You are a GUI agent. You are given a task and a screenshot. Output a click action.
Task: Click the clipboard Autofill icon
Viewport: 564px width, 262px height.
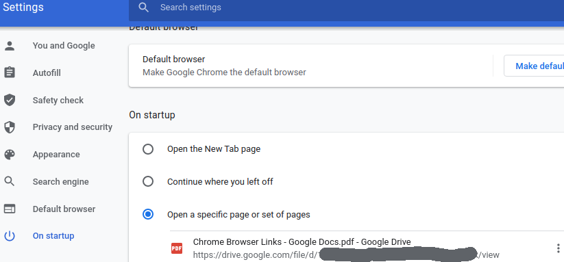point(10,73)
